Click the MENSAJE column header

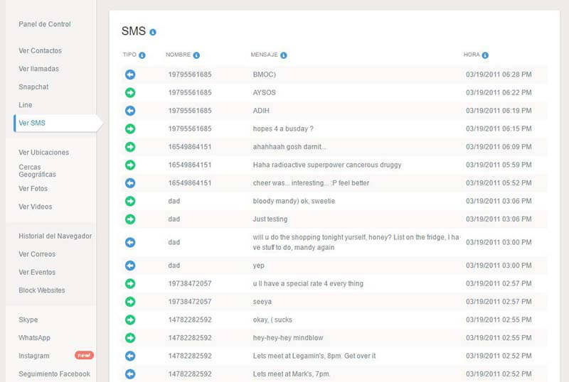264,55
